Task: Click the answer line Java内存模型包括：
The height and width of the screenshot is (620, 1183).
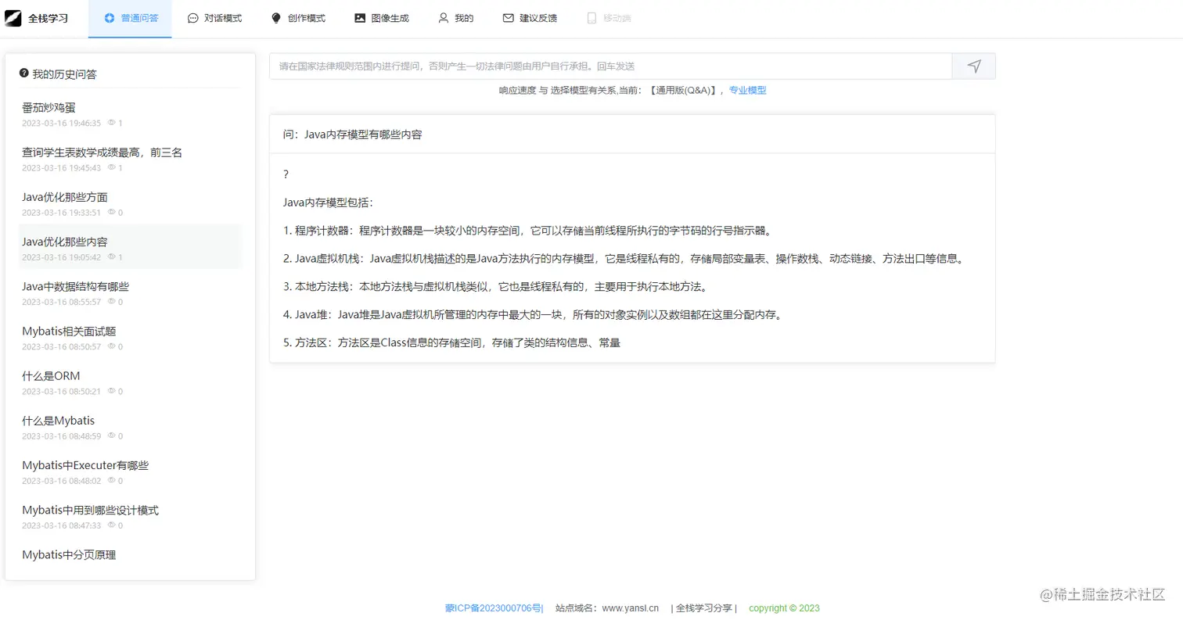Action: 329,202
